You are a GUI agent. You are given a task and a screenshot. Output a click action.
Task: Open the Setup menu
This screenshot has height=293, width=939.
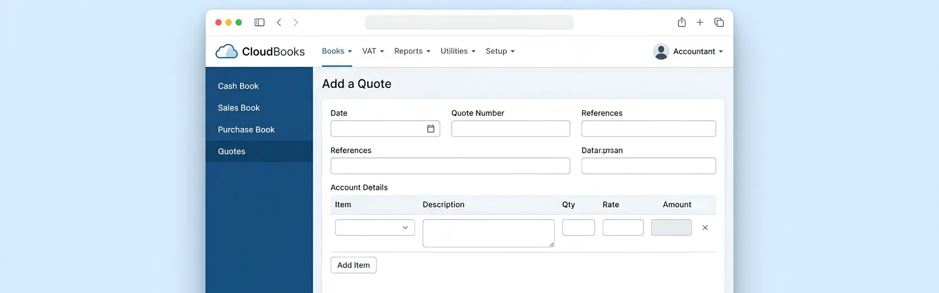pyautogui.click(x=500, y=51)
